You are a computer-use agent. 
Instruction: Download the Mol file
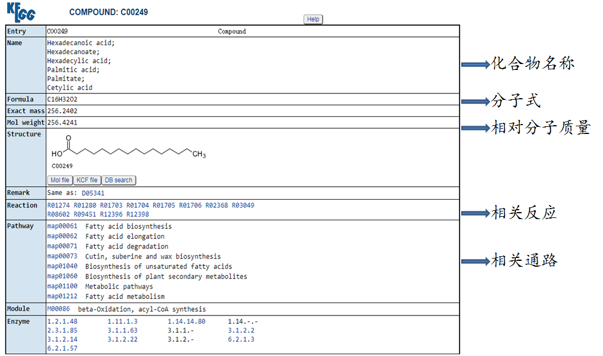click(x=59, y=180)
